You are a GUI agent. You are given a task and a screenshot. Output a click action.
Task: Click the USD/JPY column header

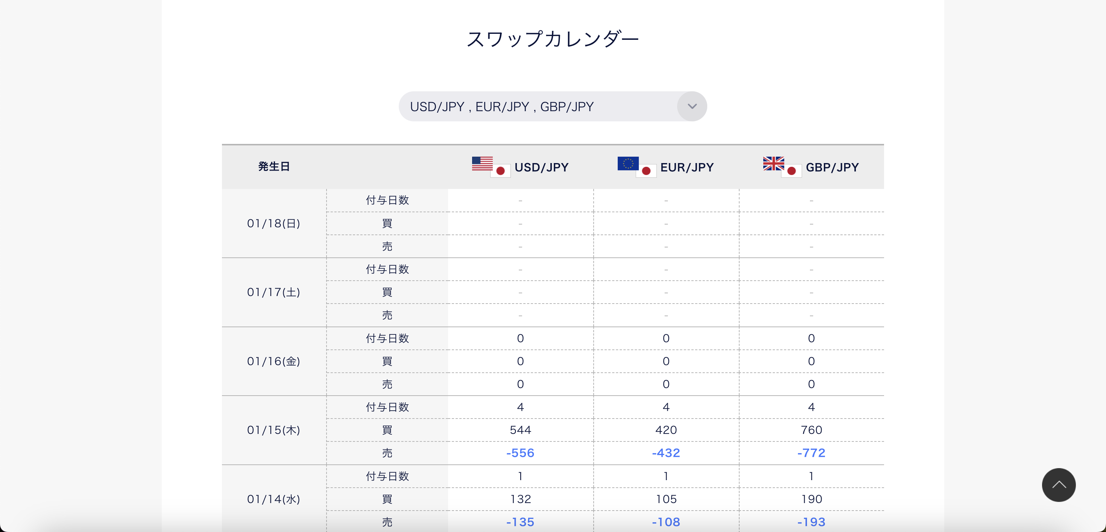click(x=541, y=167)
